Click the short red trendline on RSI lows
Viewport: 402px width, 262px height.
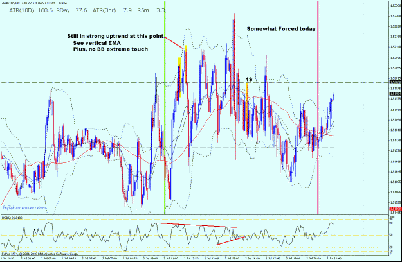coord(230,241)
